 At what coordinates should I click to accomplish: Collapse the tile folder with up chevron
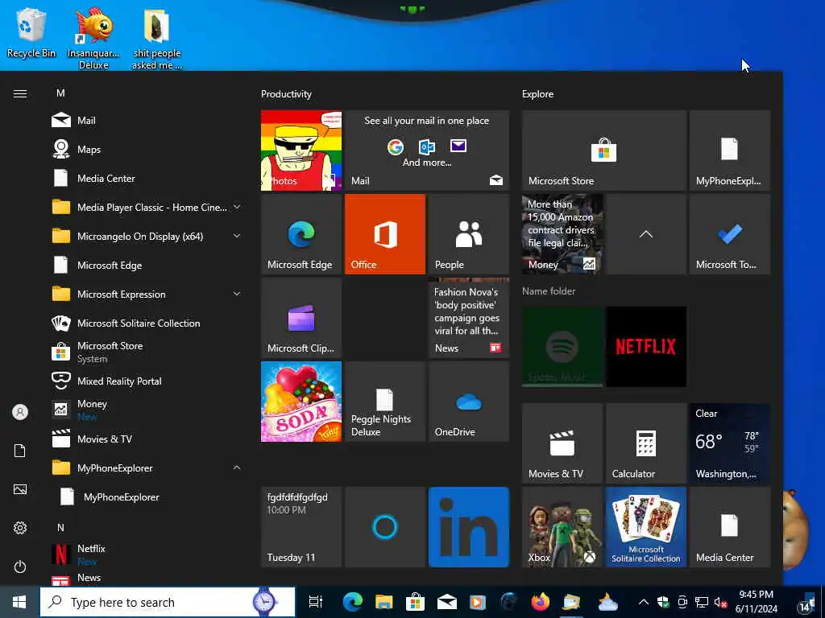point(646,234)
